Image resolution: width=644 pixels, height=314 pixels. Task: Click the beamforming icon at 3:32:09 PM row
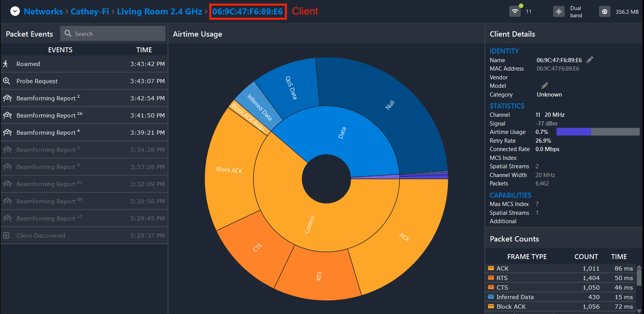[x=7, y=184]
